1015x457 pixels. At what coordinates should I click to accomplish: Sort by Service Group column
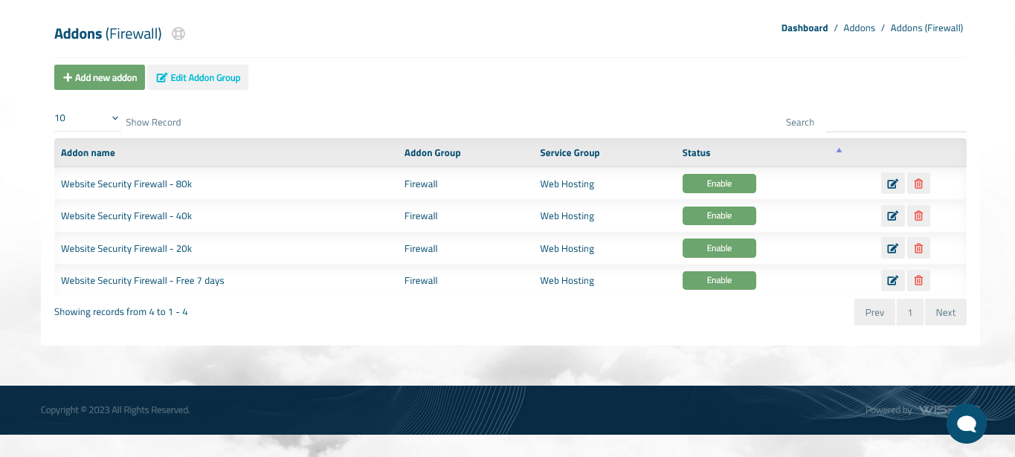point(570,153)
